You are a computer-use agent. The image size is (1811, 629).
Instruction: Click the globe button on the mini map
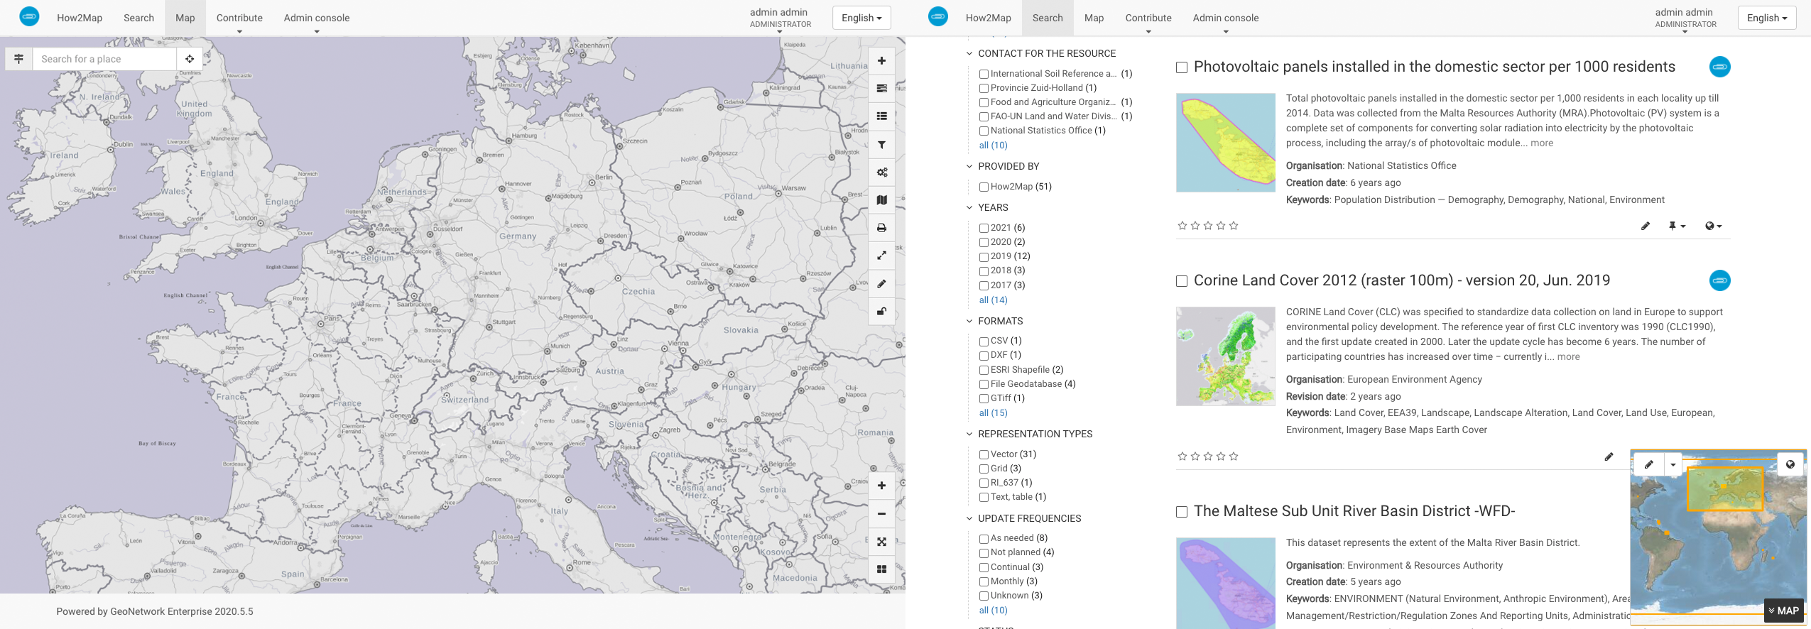click(1790, 465)
